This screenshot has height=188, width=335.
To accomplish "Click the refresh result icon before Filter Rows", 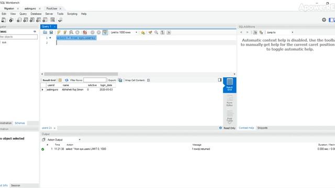I will pyautogui.click(x=66, y=80).
